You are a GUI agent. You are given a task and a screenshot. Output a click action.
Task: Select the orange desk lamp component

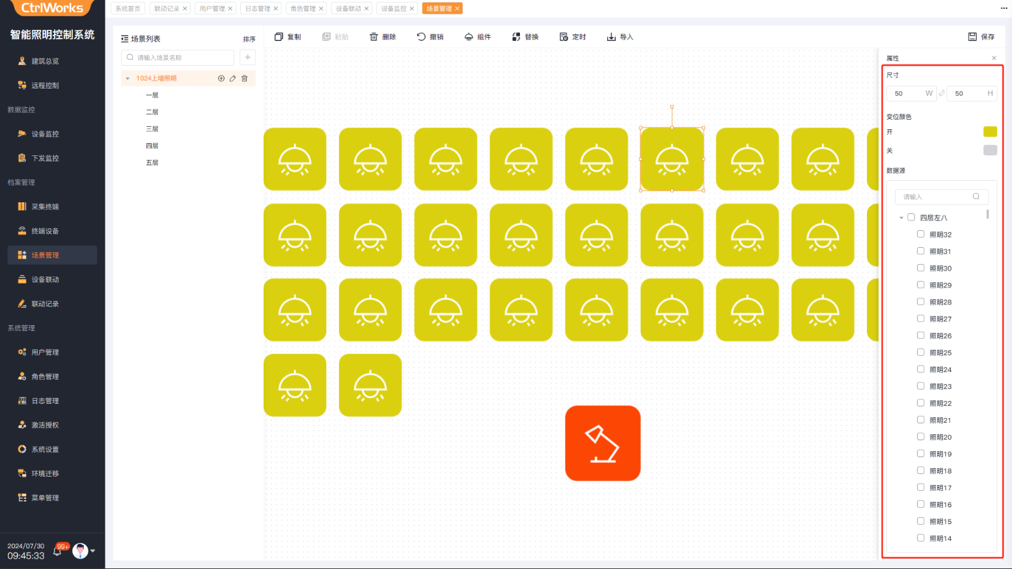click(x=603, y=443)
